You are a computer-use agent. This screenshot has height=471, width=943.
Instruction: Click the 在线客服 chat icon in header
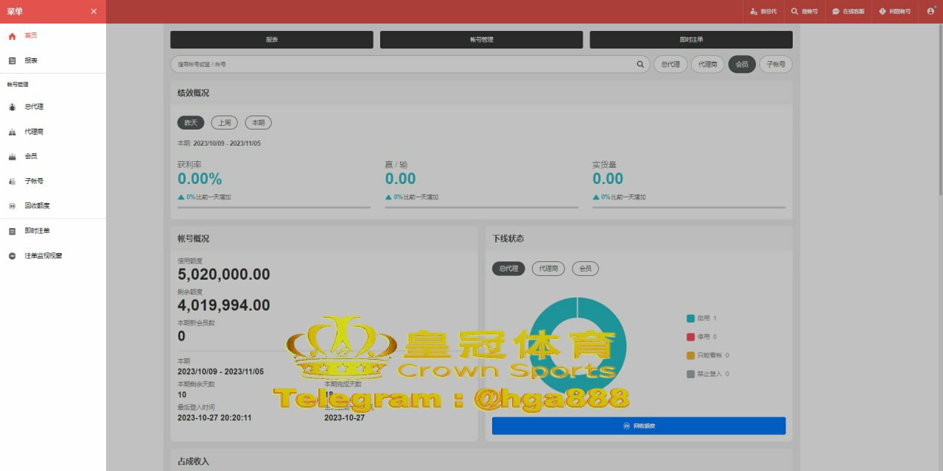point(835,12)
